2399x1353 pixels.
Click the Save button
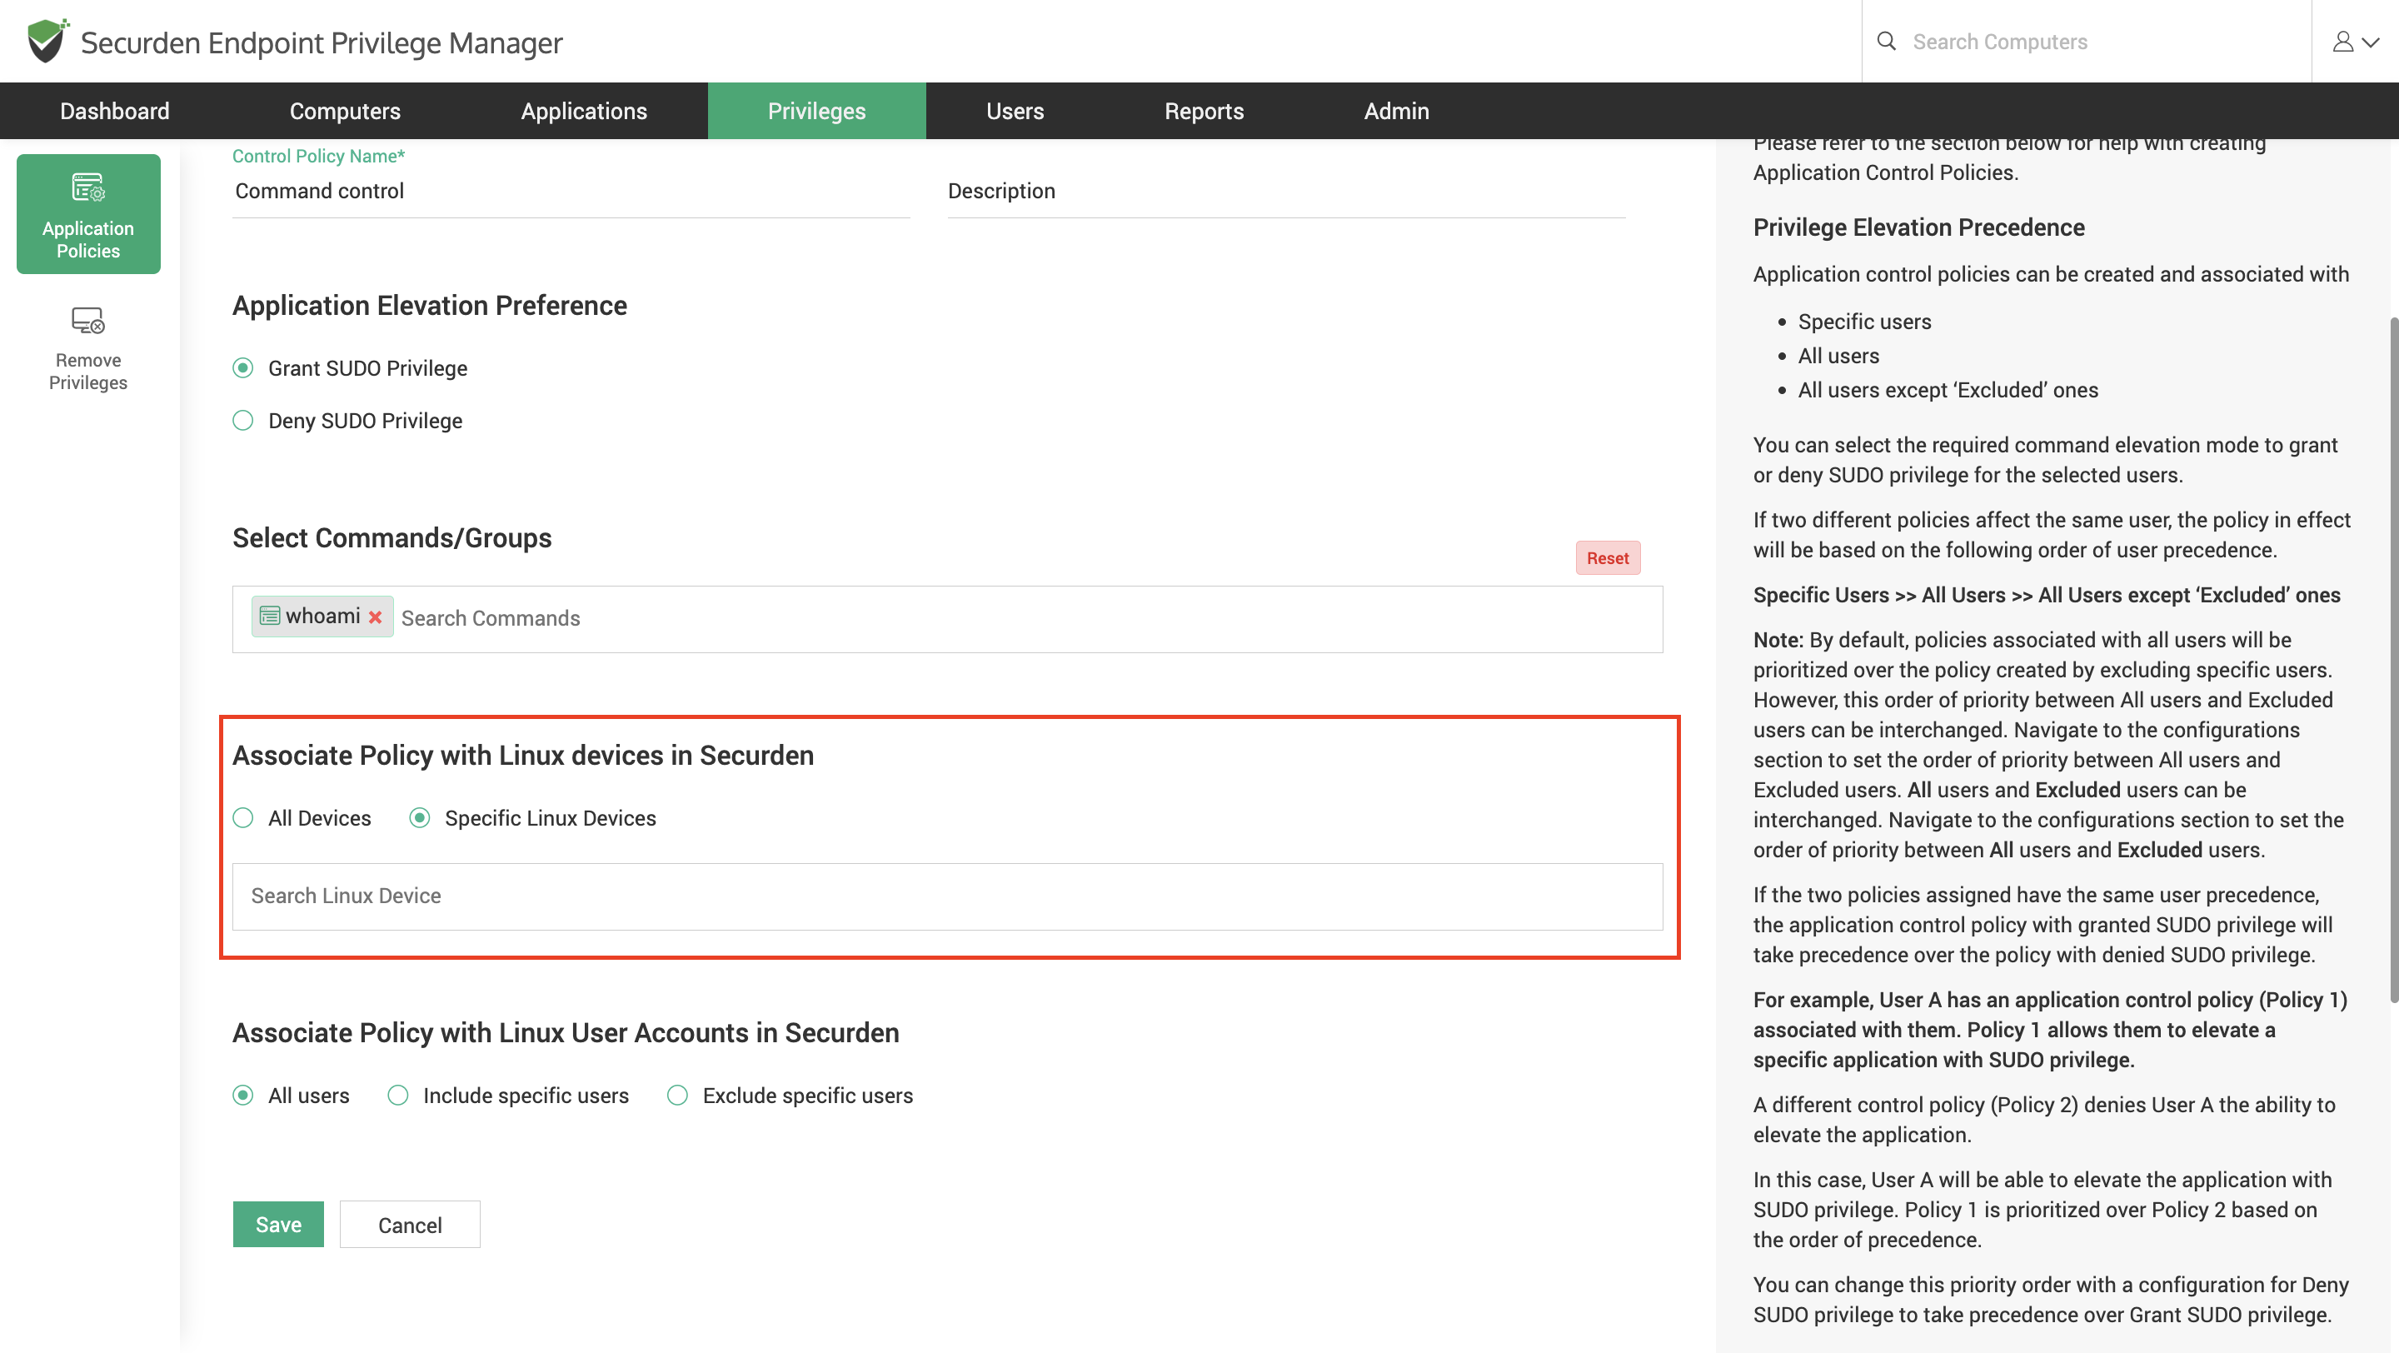click(278, 1225)
